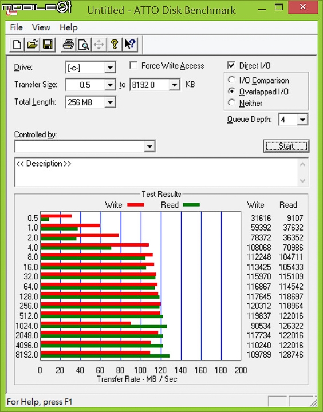The image size is (323, 412).
Task: Click the read value 128746
Action: tap(291, 355)
